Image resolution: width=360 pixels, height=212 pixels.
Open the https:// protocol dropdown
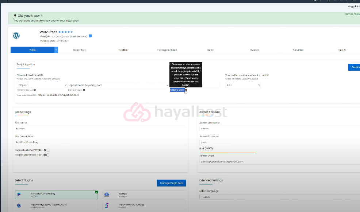(42, 85)
